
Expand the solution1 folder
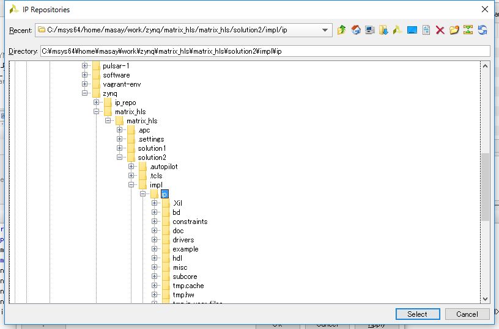120,148
